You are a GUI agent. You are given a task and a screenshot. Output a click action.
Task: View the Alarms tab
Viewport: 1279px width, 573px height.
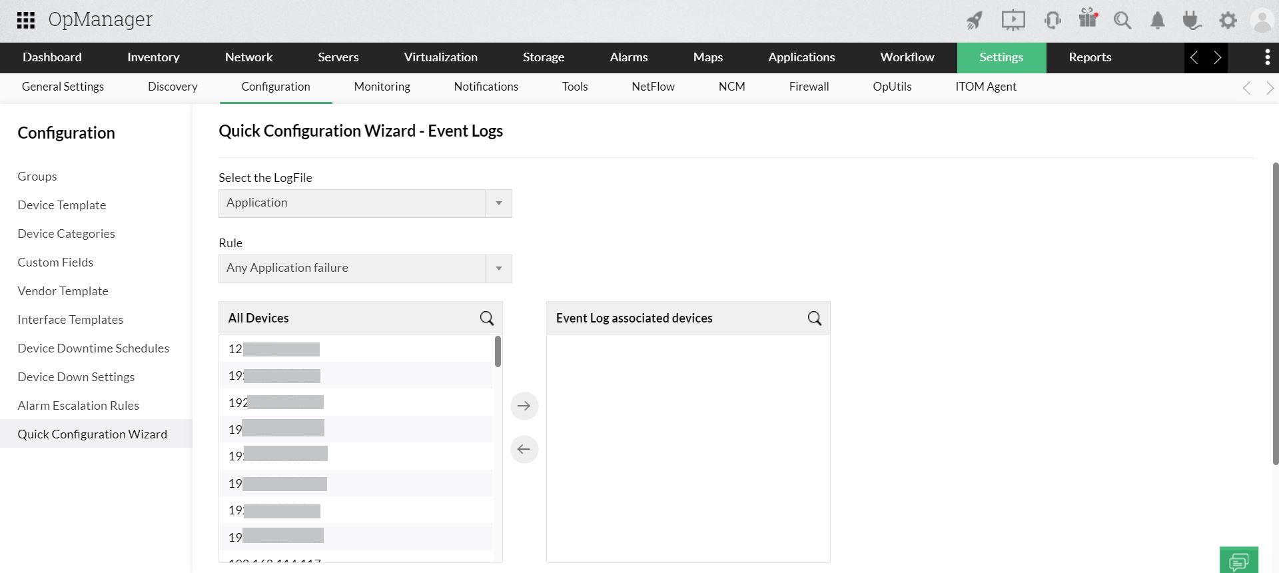[629, 57]
